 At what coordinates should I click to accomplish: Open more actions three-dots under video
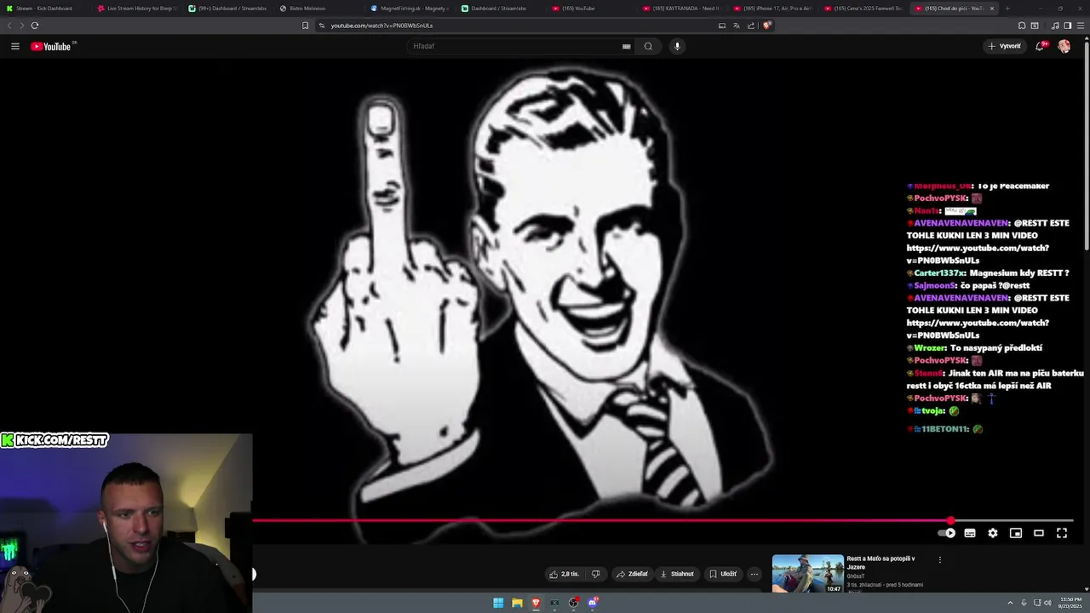pyautogui.click(x=754, y=574)
